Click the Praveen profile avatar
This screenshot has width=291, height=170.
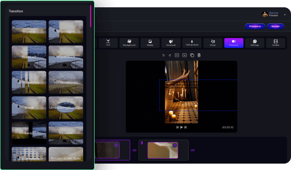pos(265,14)
